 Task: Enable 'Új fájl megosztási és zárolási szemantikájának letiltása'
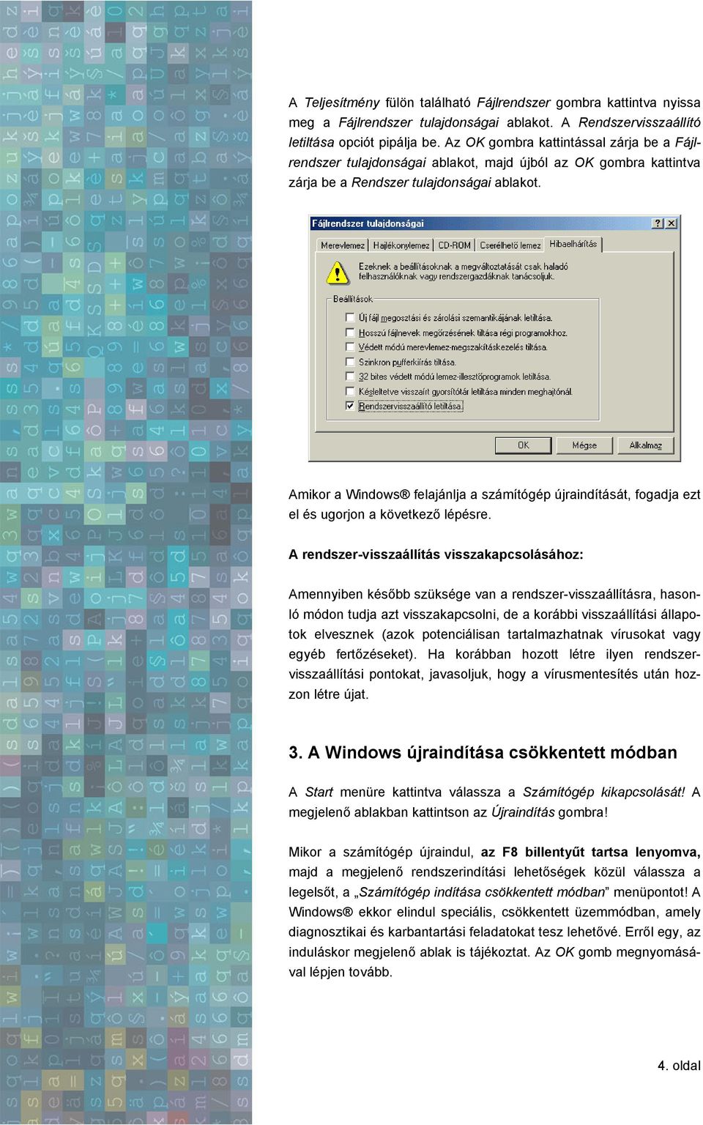351,318
